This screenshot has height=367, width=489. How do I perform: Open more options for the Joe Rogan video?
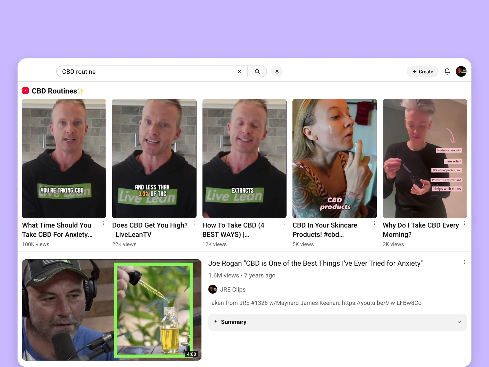pos(464,262)
